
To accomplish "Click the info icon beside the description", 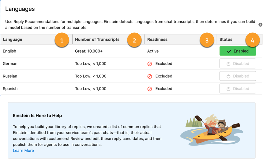I will point(260,24).
